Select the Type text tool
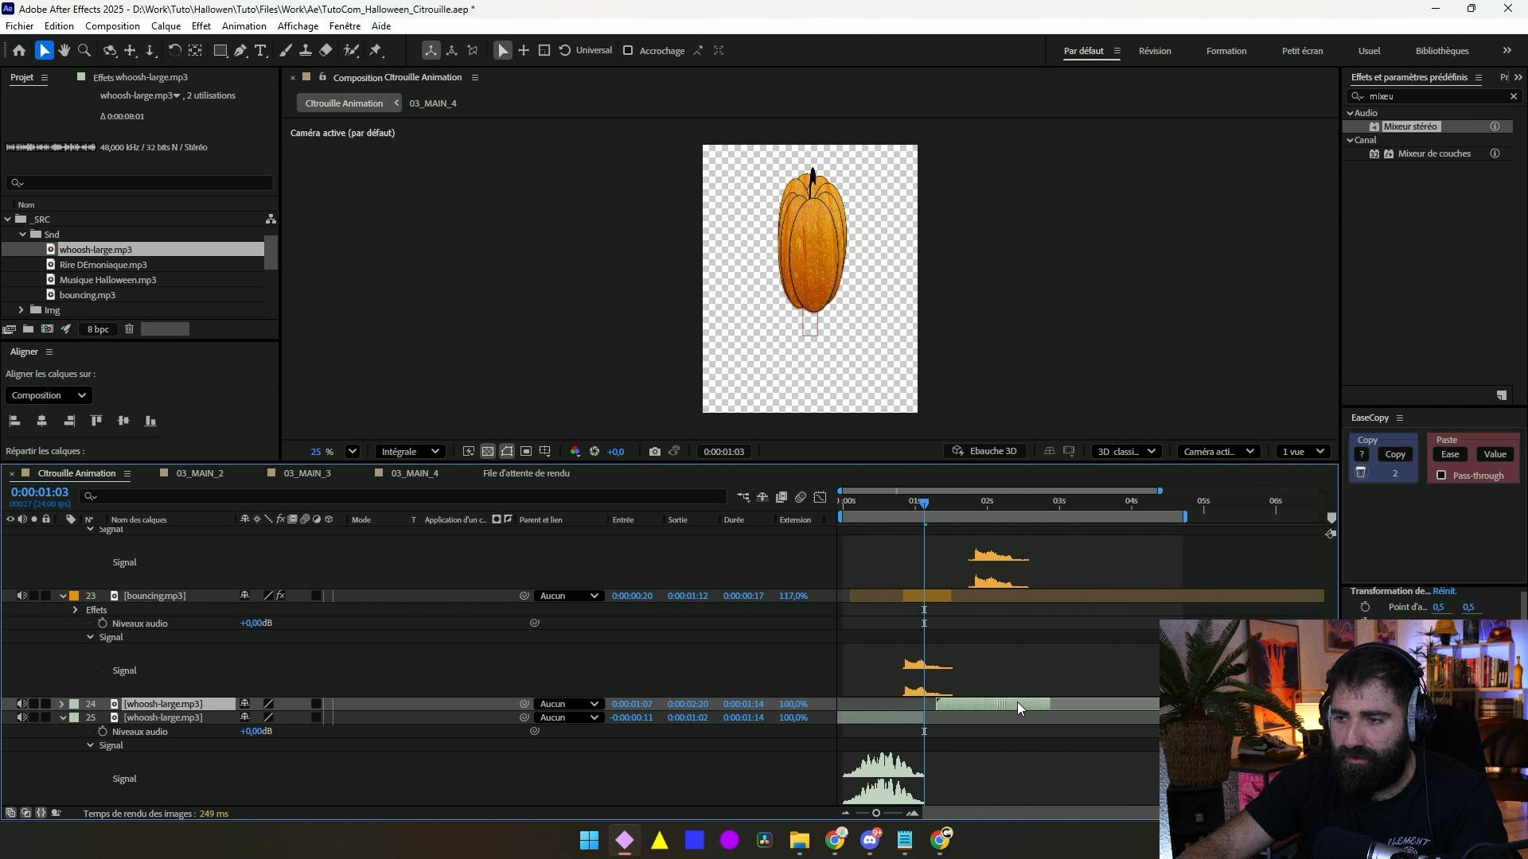The height and width of the screenshot is (859, 1528). click(260, 51)
